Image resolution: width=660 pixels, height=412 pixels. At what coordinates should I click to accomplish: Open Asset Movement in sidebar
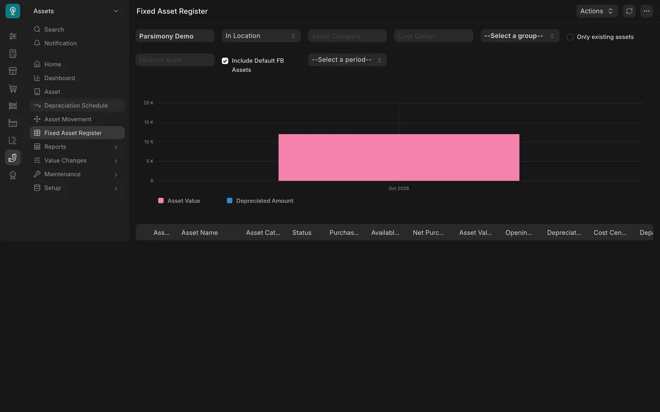(77, 119)
